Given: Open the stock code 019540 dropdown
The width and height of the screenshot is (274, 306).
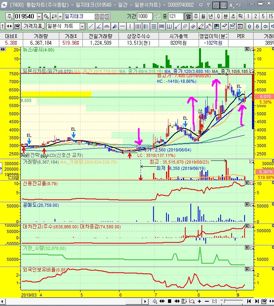Looking at the screenshot, I should (x=39, y=16).
